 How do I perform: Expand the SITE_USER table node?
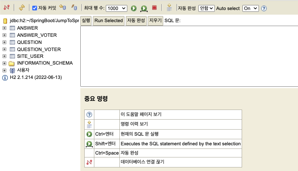(4, 56)
